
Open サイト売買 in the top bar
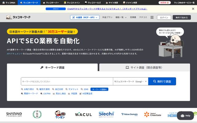[x=112, y=2]
